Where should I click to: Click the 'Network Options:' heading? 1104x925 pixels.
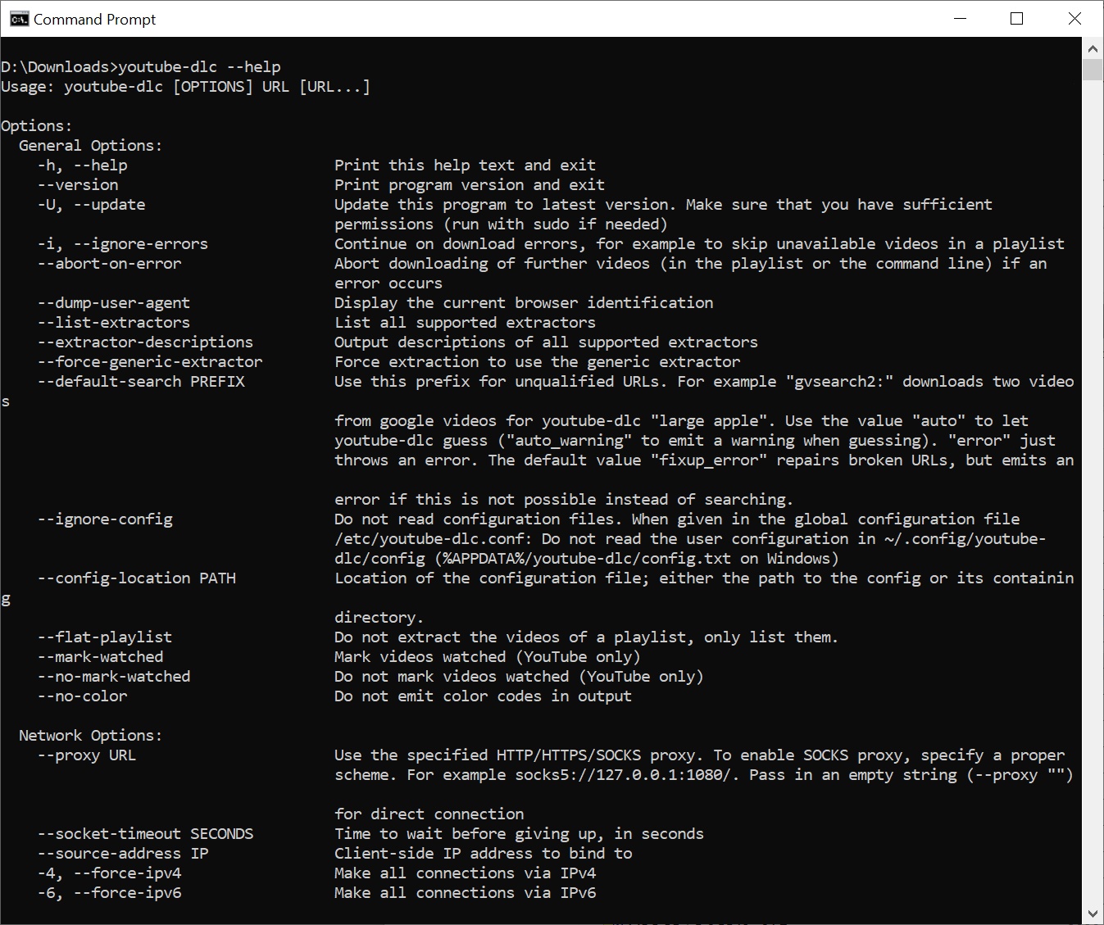[x=91, y=736]
